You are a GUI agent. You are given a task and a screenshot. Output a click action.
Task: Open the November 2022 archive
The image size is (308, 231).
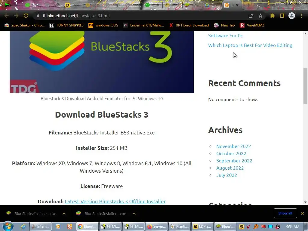coord(233,146)
